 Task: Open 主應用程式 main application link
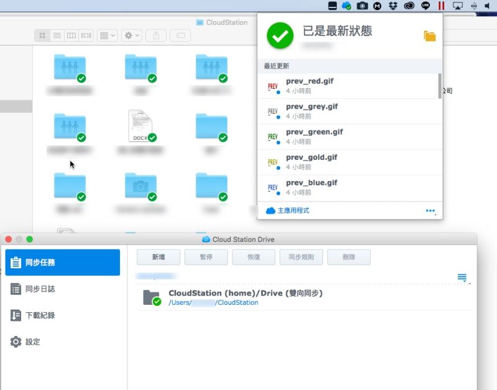(x=288, y=210)
